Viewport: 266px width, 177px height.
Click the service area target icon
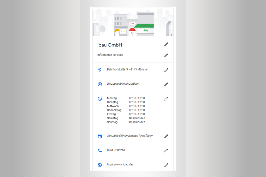[100, 84]
